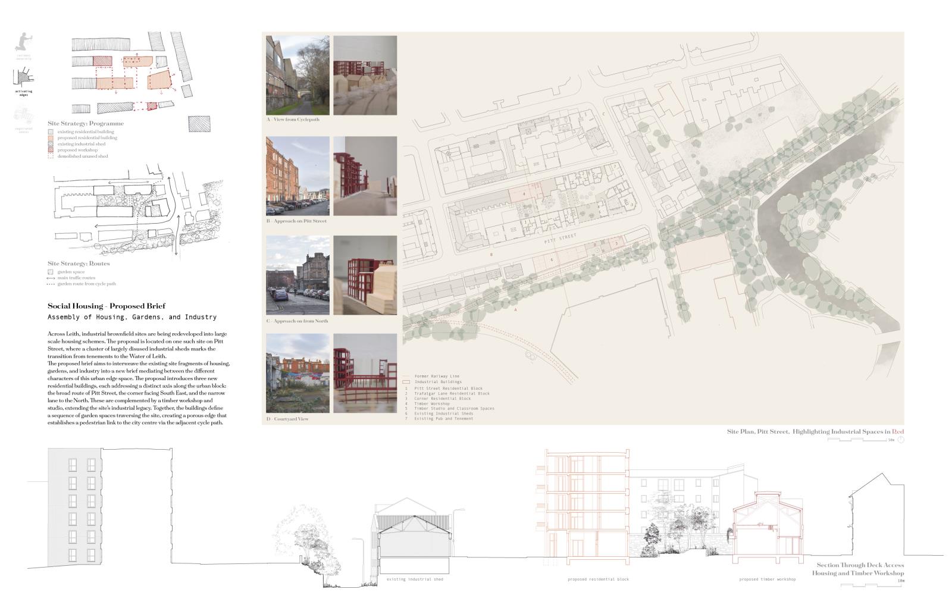Click the faded third strategy icon
Viewport: 952px width, 611px height.
[23, 114]
